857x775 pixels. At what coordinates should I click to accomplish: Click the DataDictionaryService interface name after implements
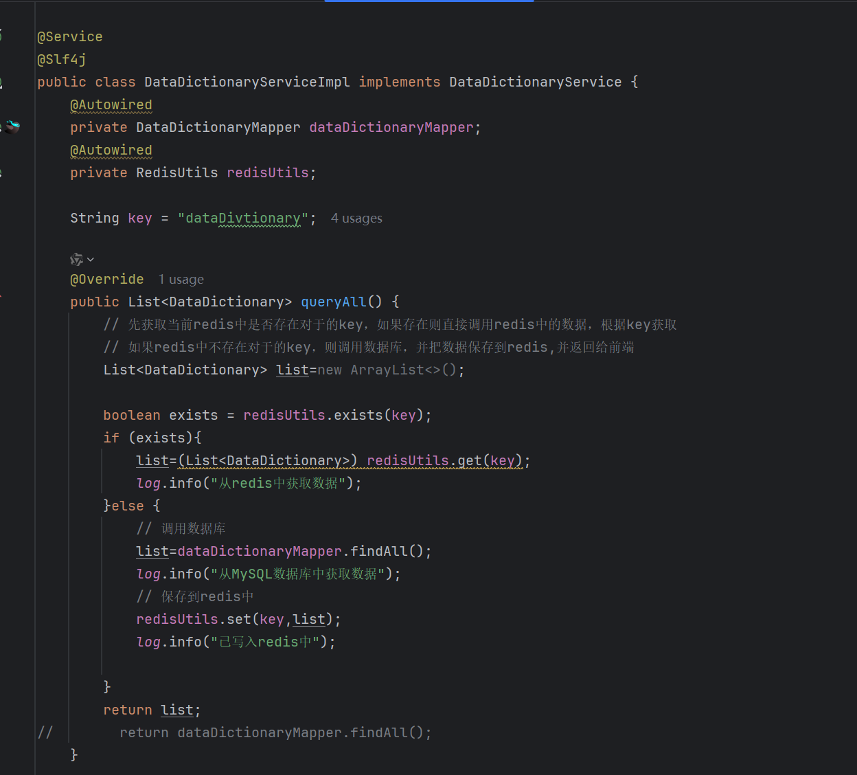click(x=535, y=82)
